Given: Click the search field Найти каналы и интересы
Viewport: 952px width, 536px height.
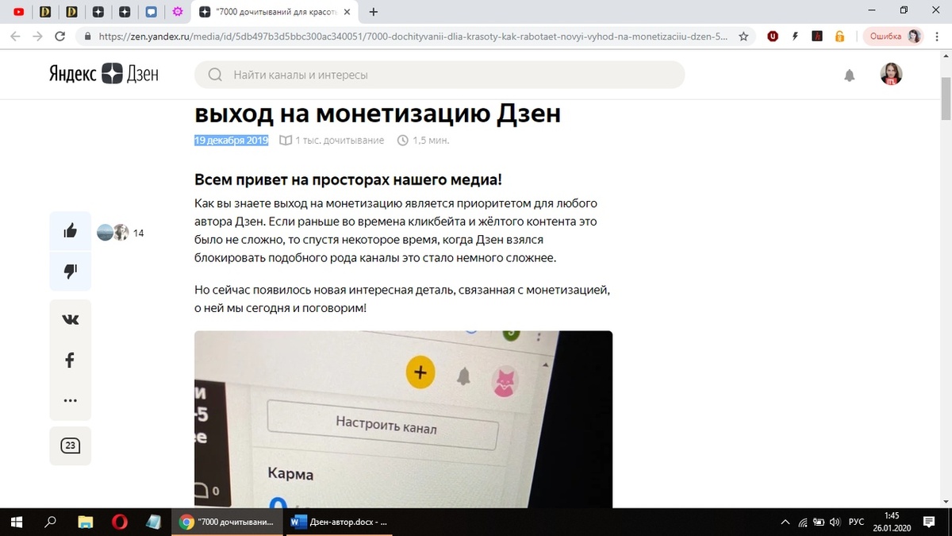Looking at the screenshot, I should coord(440,74).
